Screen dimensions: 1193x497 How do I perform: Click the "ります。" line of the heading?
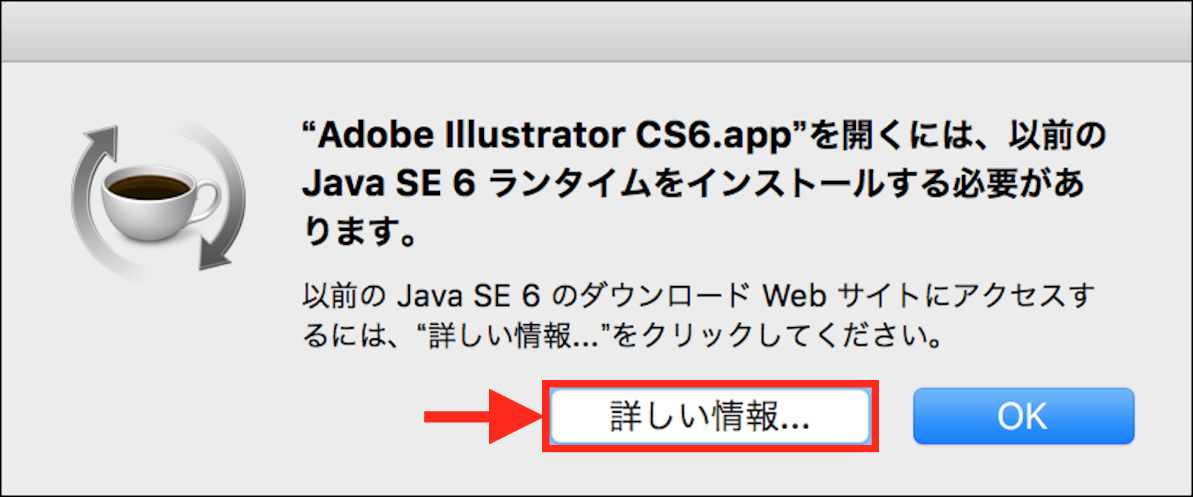[360, 232]
